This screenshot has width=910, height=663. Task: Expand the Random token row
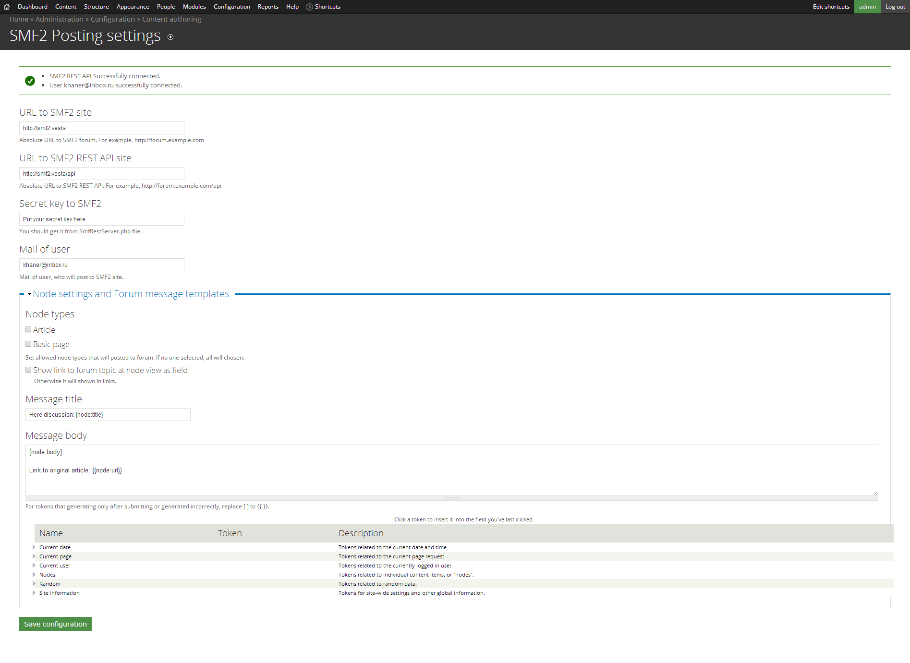click(x=34, y=584)
